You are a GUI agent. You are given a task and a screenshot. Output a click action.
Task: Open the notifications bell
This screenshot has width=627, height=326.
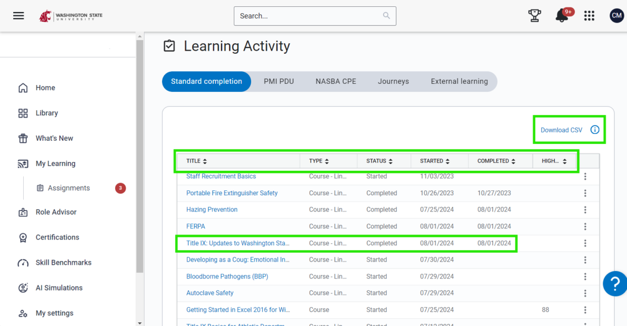coord(562,16)
